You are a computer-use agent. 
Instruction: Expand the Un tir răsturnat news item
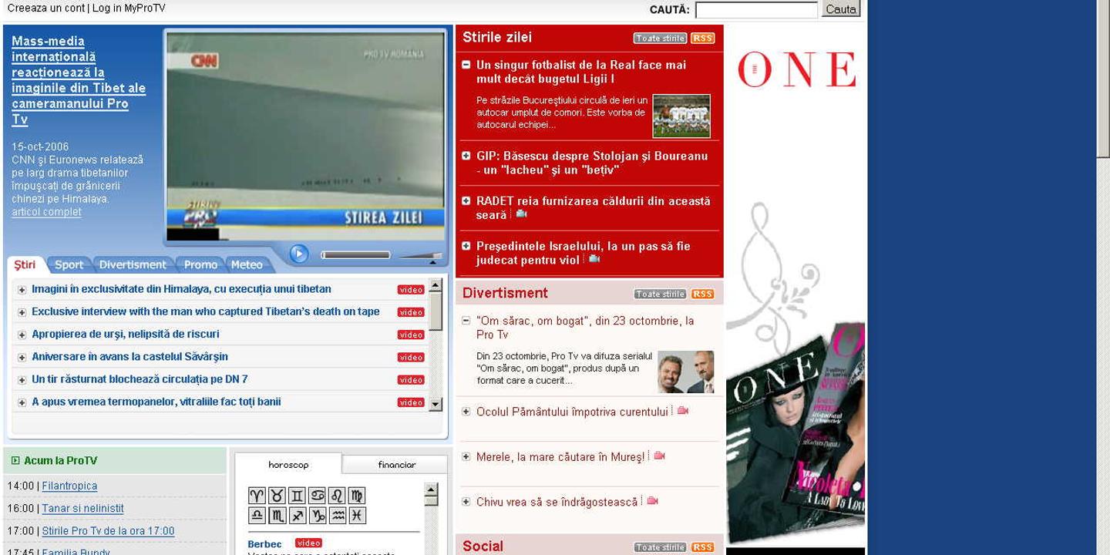tap(22, 380)
